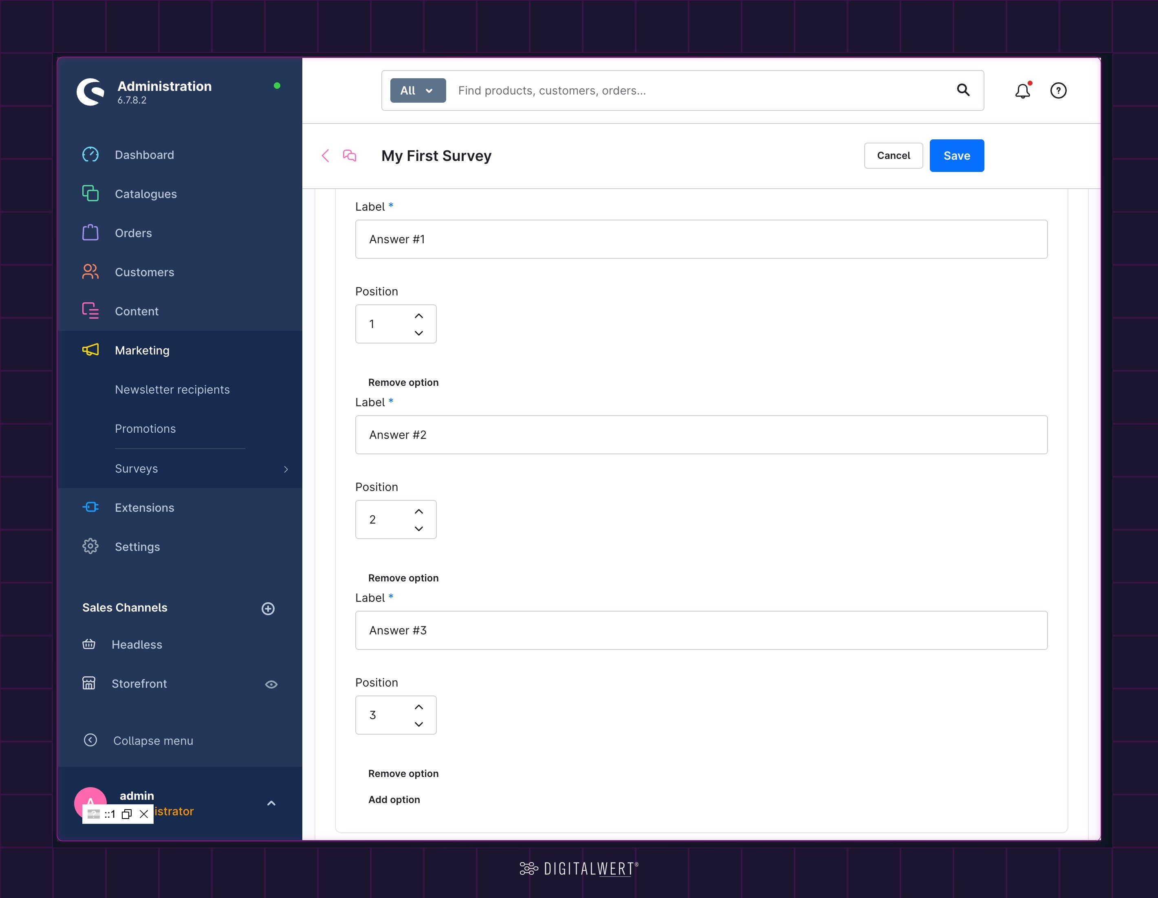Decrease position for Answer #2
The height and width of the screenshot is (898, 1158).
click(x=419, y=528)
